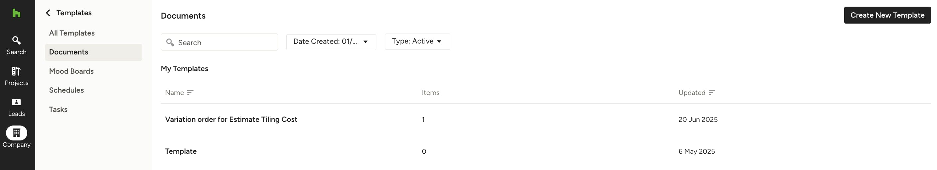
Task: Go to Leads in sidebar
Action: click(x=16, y=107)
